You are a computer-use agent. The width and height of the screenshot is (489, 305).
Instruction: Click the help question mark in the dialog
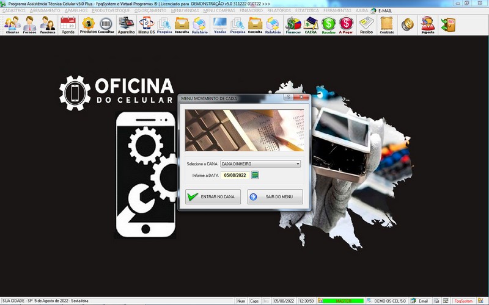pos(288,97)
